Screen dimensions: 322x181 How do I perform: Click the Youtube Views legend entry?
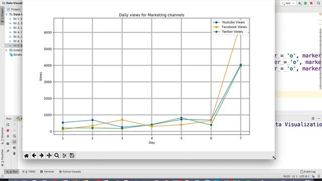click(x=229, y=22)
